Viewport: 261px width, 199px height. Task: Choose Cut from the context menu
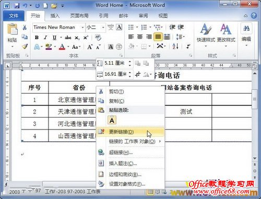coord(130,91)
